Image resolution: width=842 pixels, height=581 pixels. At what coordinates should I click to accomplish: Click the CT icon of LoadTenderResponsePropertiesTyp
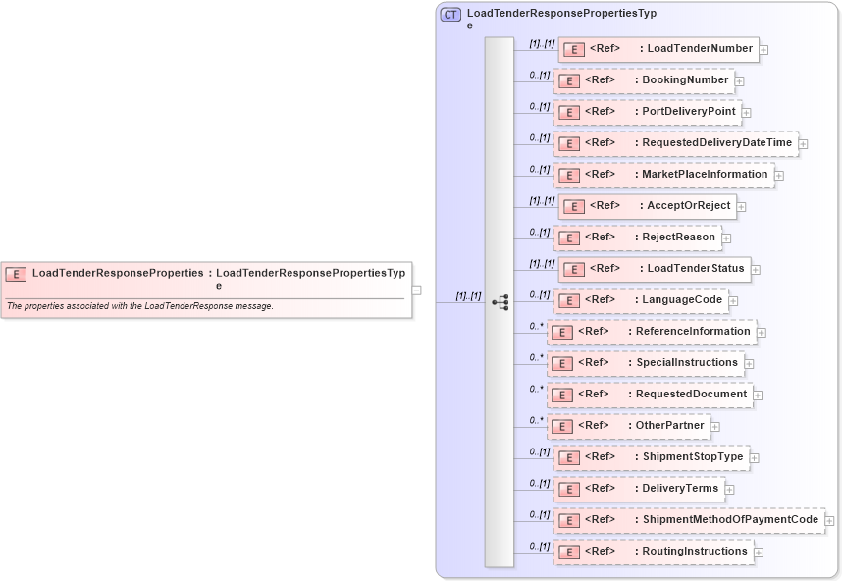pos(449,13)
